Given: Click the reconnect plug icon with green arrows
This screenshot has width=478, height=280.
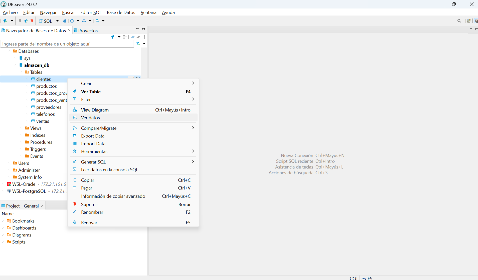Looking at the screenshot, I should click(26, 21).
